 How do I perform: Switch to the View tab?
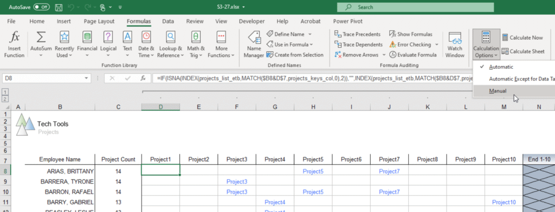click(221, 21)
